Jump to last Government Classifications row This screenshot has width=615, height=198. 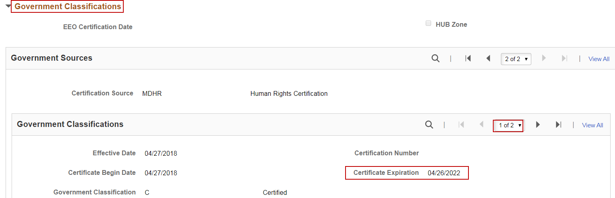(x=558, y=125)
